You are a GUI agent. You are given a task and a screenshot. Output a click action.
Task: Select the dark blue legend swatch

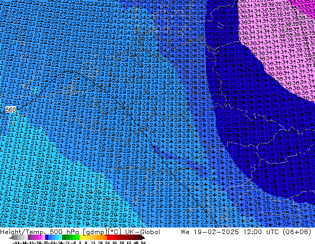point(47,238)
